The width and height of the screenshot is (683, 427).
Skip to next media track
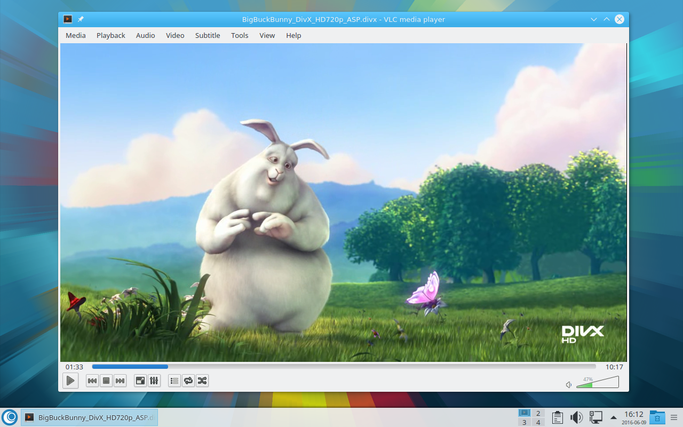(x=120, y=381)
